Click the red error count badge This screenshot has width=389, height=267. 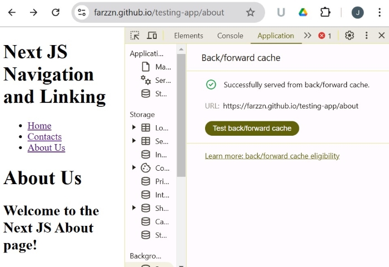point(325,36)
